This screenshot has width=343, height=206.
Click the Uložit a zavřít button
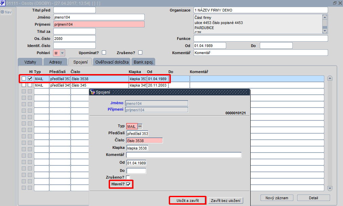click(188, 201)
